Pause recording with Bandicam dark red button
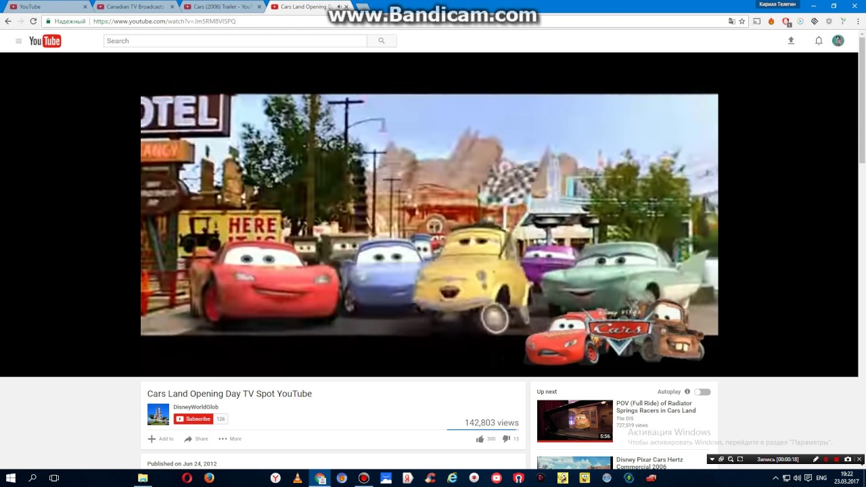The image size is (866, 487). click(x=826, y=459)
